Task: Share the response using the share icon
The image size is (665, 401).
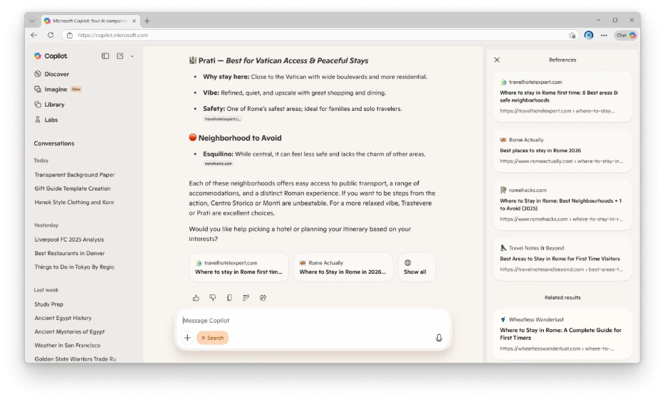Action: (263, 298)
